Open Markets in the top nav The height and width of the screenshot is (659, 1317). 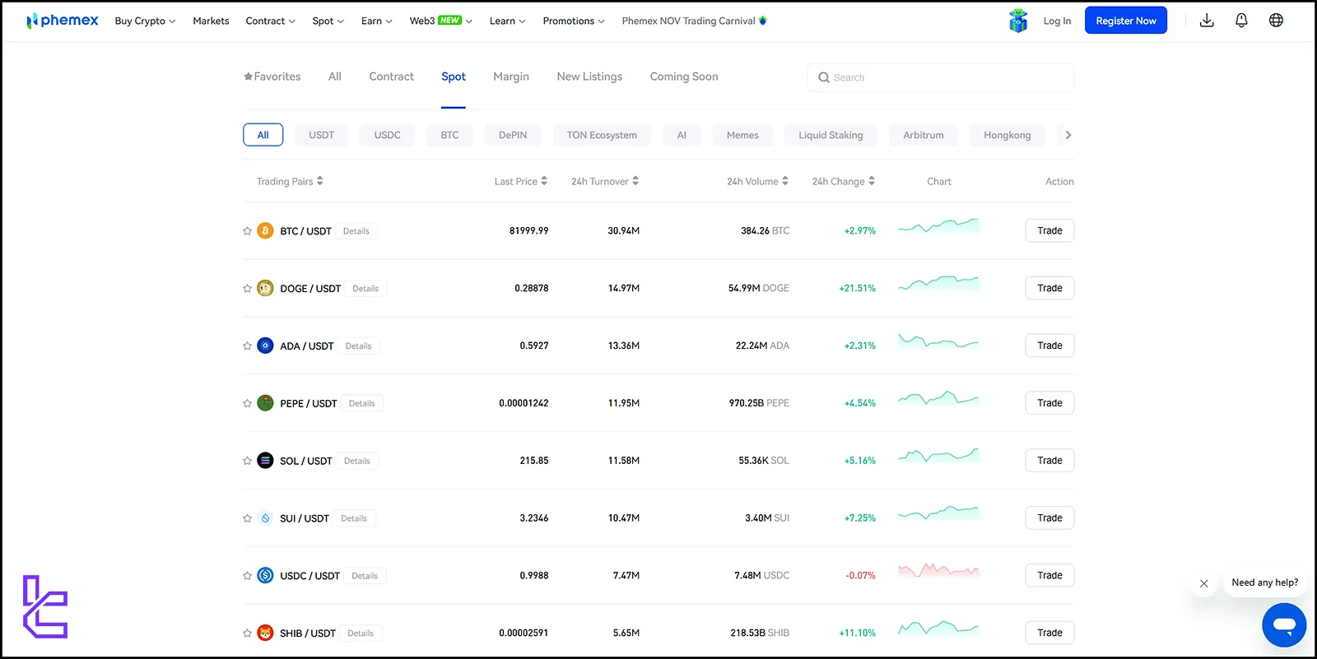(211, 21)
